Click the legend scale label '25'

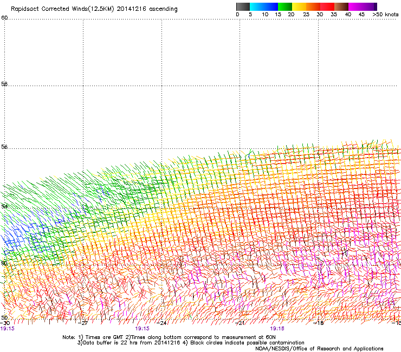306,15
